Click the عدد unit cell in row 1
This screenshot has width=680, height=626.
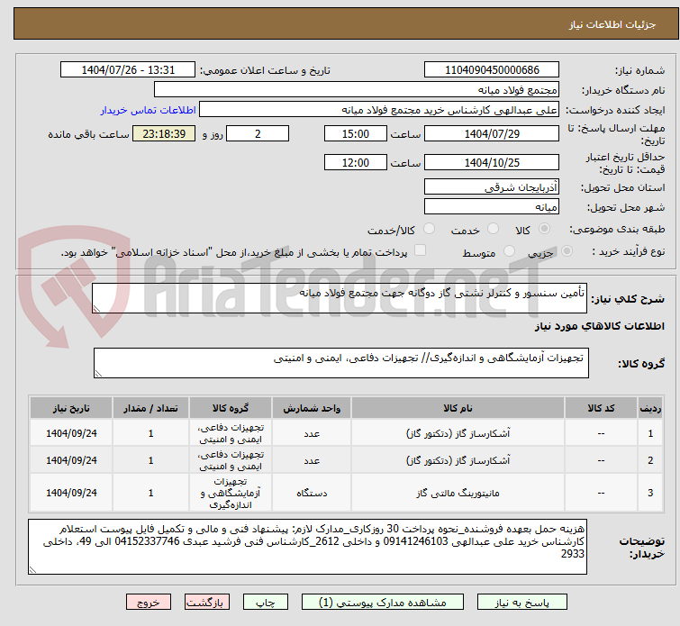coord(312,433)
